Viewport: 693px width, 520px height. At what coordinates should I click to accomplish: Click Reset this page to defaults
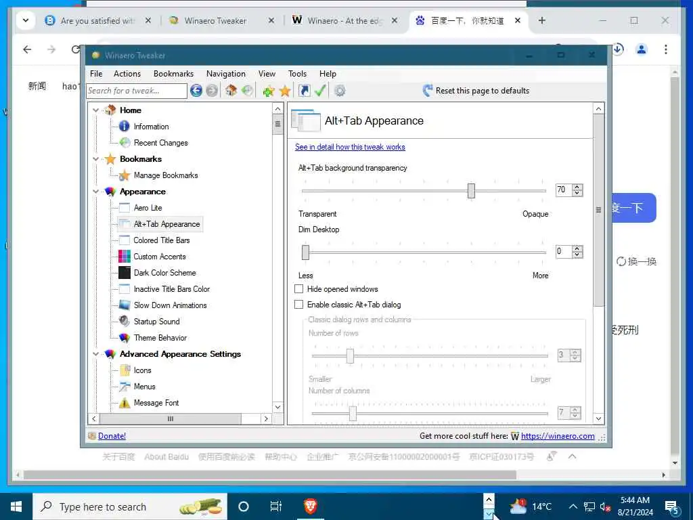point(476,91)
